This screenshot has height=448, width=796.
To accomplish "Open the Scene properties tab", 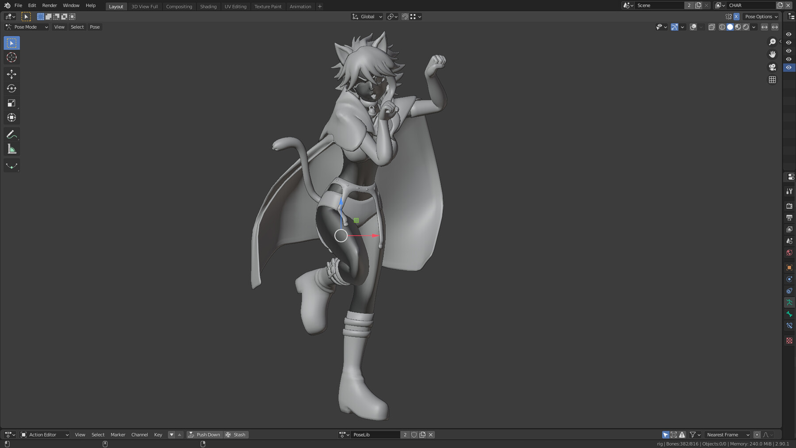I will (789, 241).
